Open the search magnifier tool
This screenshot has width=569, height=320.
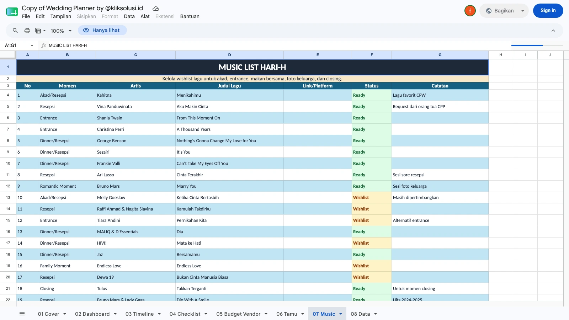(15, 31)
